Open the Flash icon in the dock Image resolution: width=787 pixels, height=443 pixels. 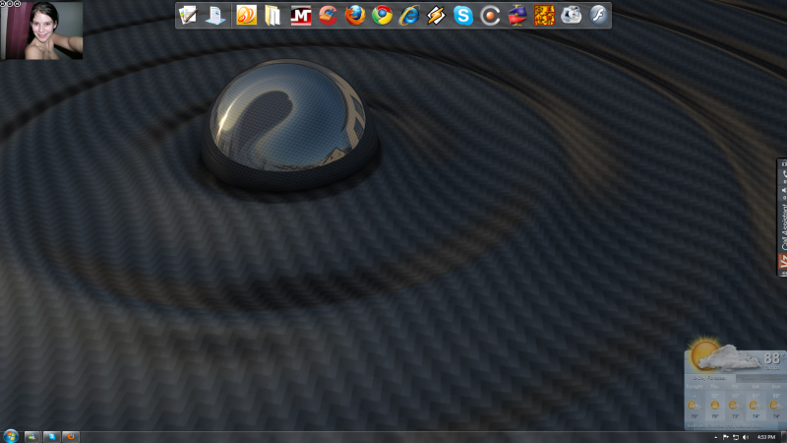[x=598, y=15]
